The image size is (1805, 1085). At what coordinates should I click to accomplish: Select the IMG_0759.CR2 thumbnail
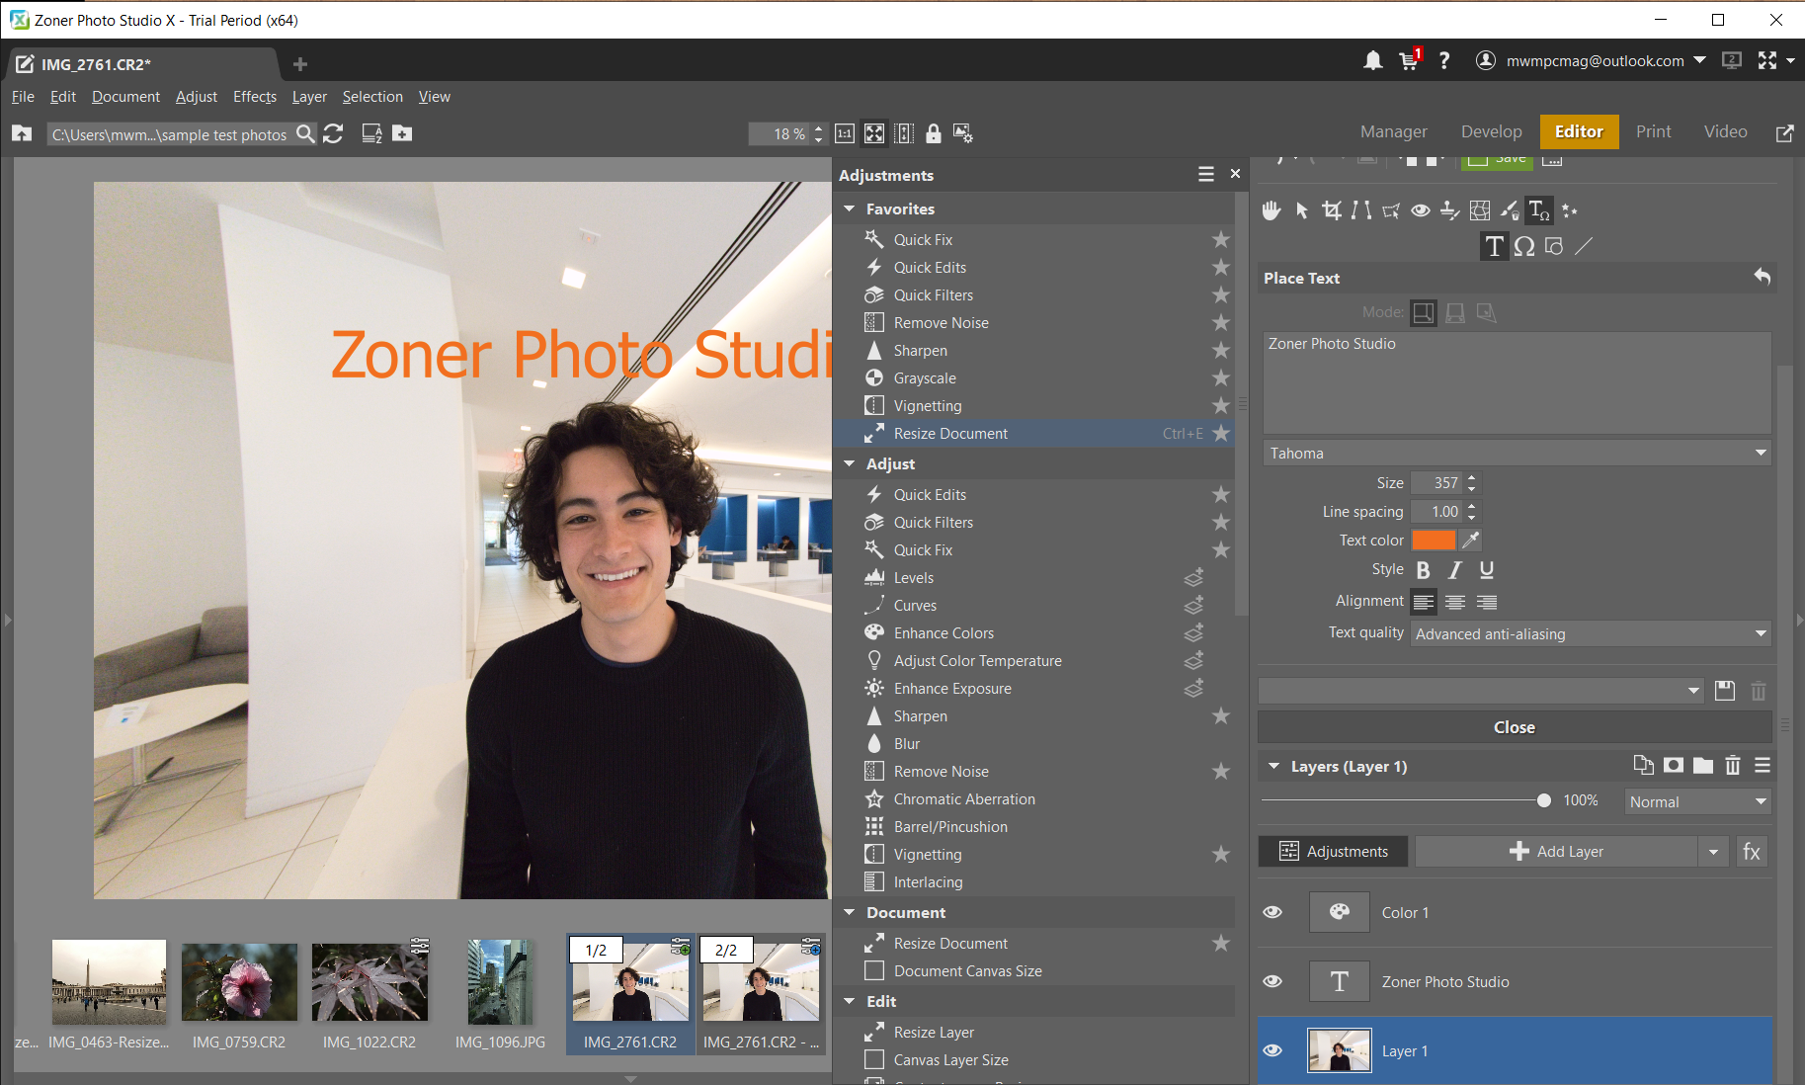coord(238,981)
